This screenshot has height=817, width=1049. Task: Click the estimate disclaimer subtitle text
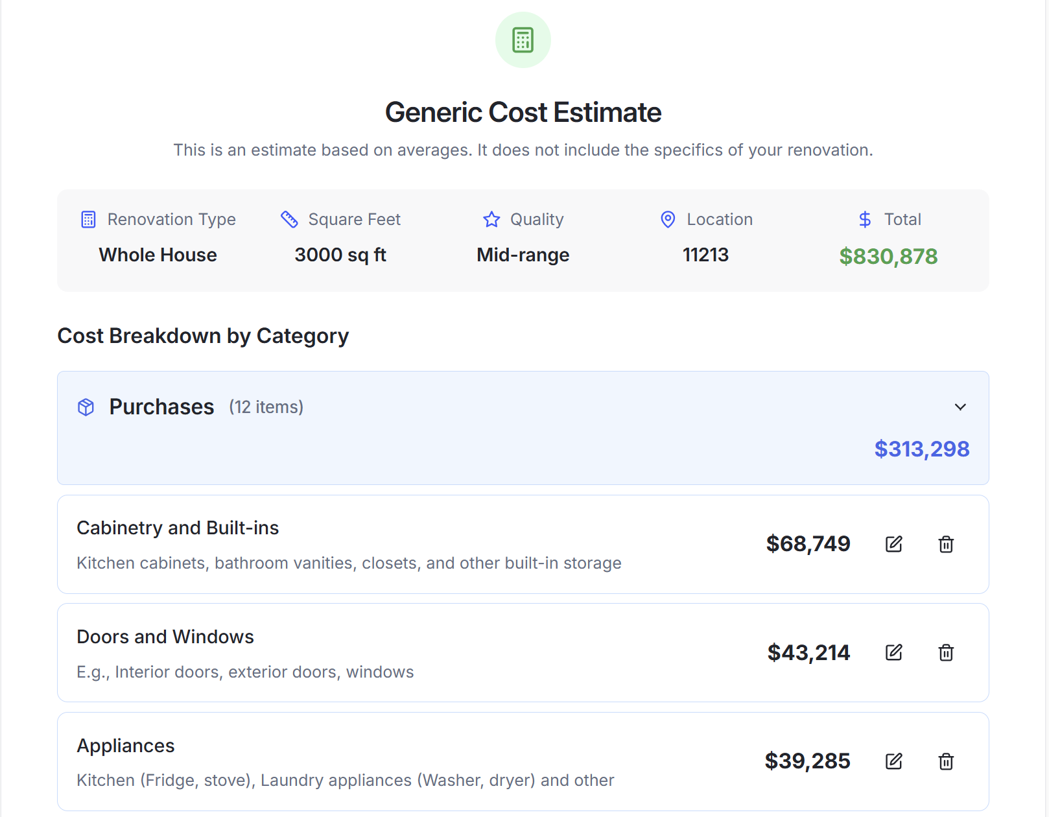point(523,150)
